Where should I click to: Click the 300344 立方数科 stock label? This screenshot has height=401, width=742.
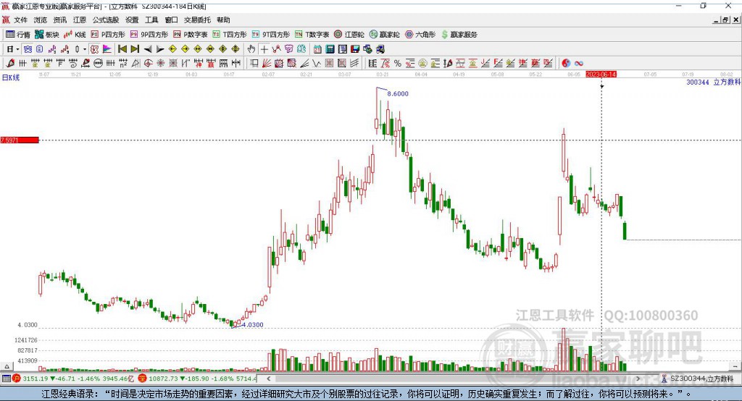(x=713, y=82)
